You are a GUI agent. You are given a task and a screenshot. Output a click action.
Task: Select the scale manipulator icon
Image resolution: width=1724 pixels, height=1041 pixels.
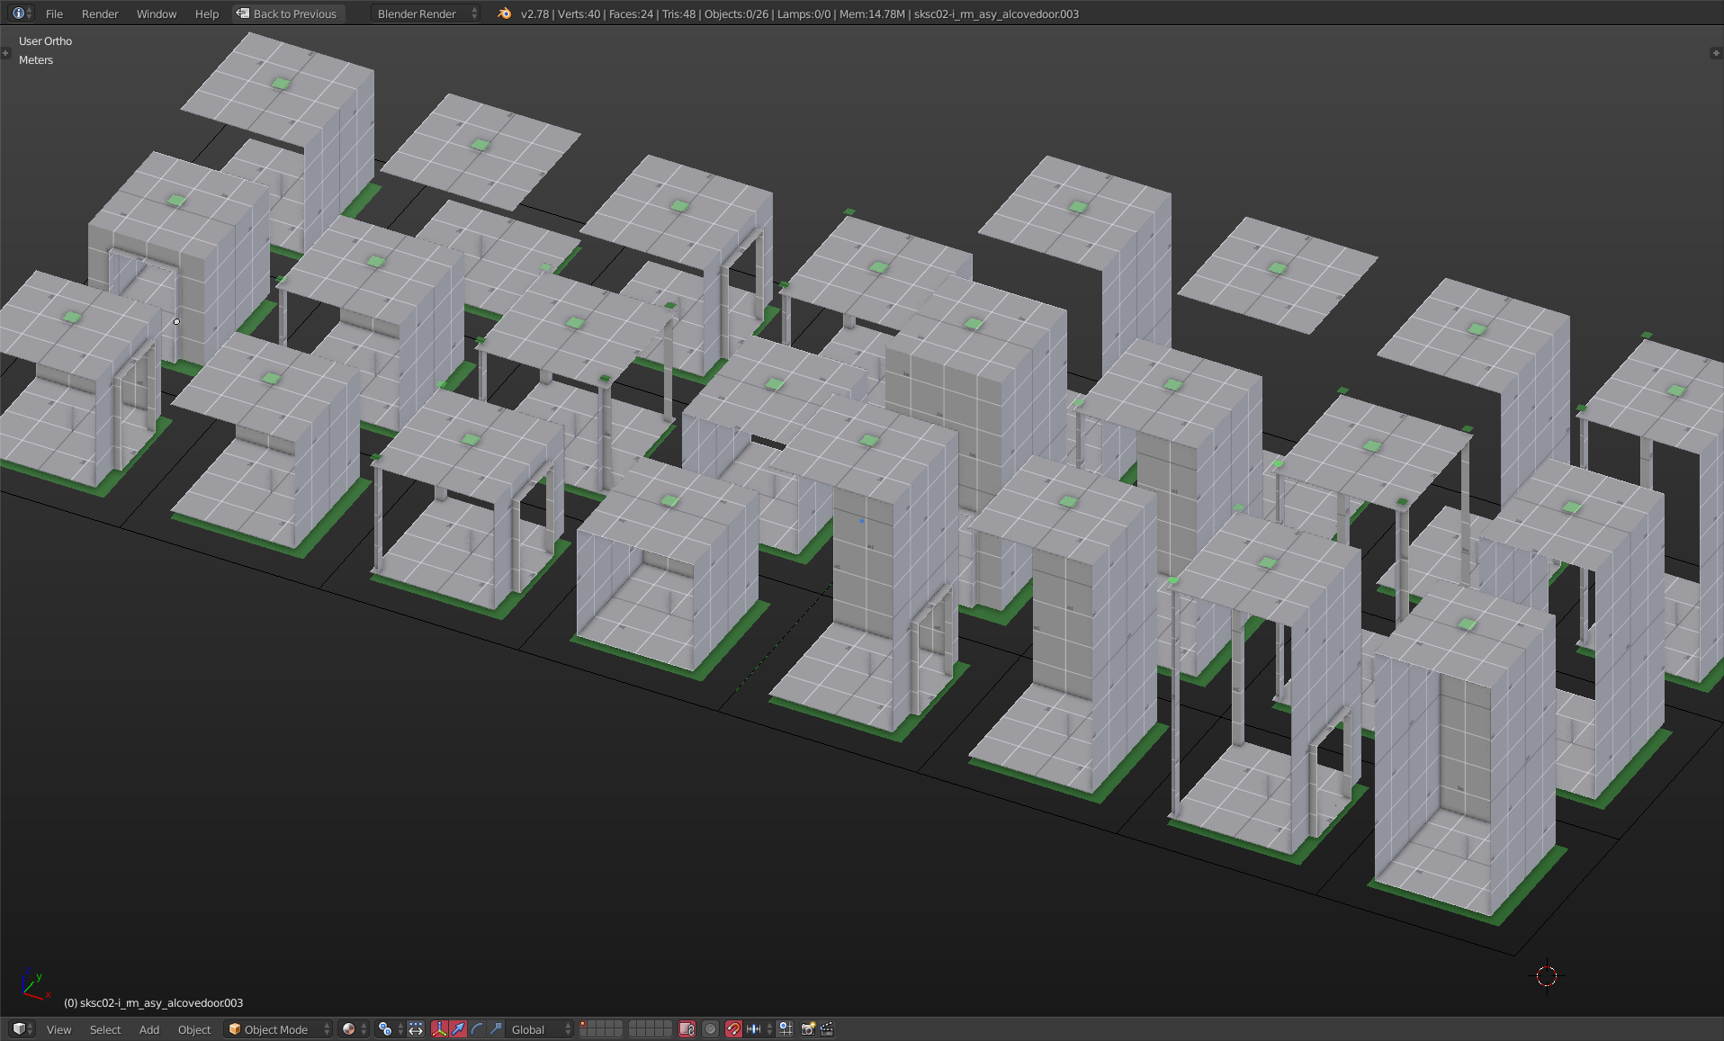[x=496, y=1029]
